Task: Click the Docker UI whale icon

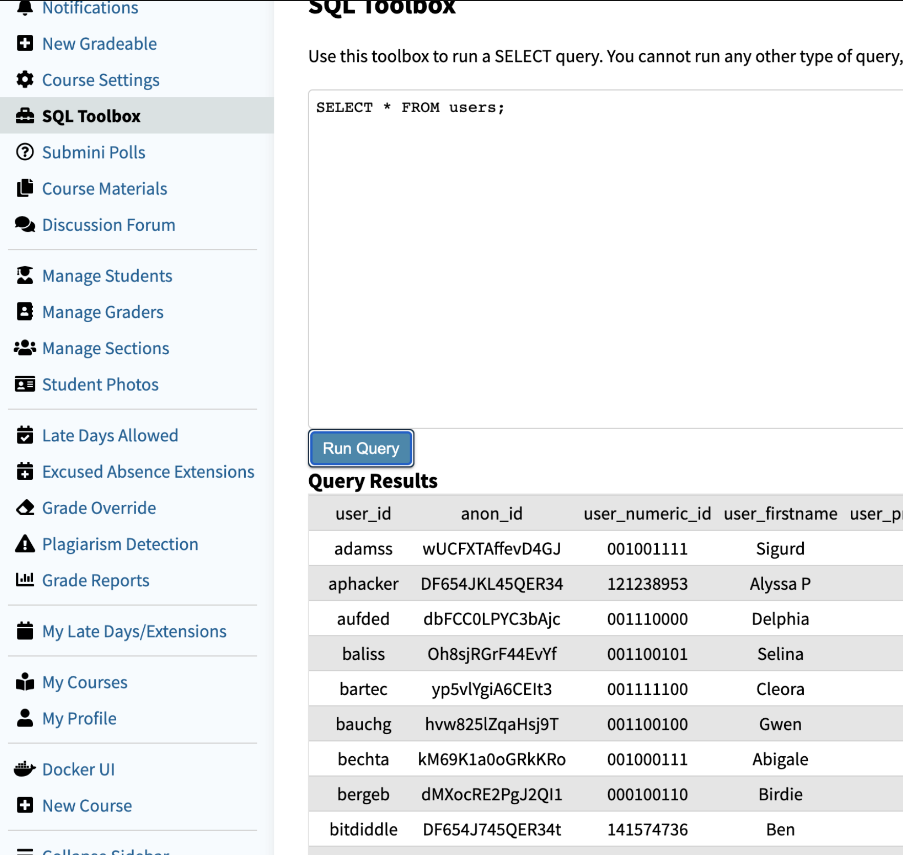Action: [x=25, y=769]
